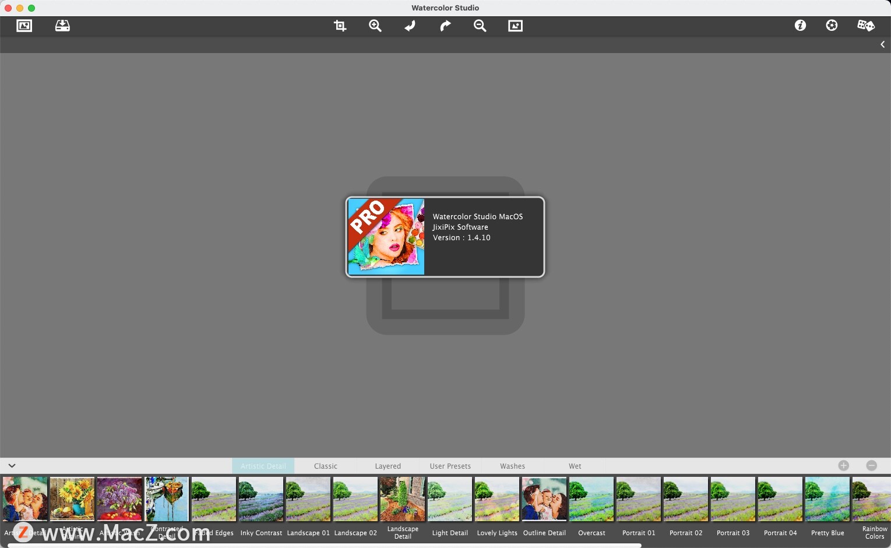
Task: Minimize the window with yellow button
Action: click(20, 8)
